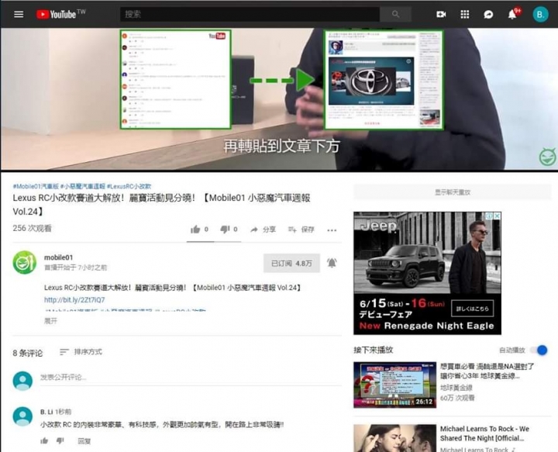Save the video via 保存
The height and width of the screenshot is (452, 558).
coord(301,229)
